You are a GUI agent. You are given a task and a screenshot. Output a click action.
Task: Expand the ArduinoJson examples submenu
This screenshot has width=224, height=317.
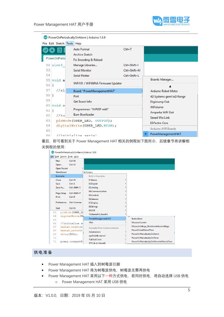pos(105,232)
